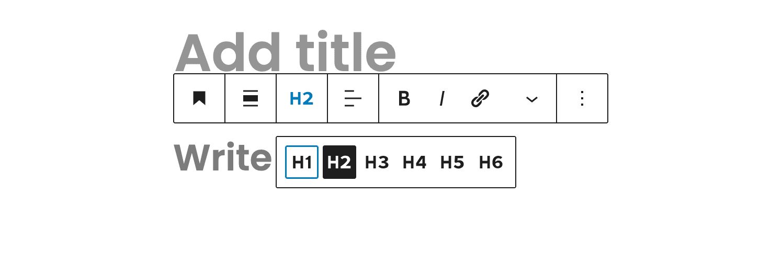Click the Heading block bookmark icon
The width and height of the screenshot is (771, 262).
click(199, 98)
